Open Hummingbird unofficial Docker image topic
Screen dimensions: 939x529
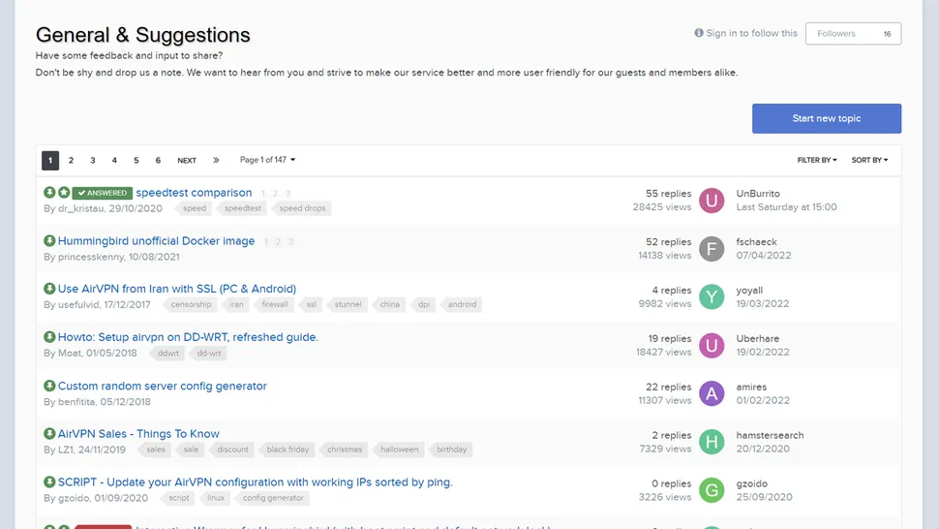156,241
